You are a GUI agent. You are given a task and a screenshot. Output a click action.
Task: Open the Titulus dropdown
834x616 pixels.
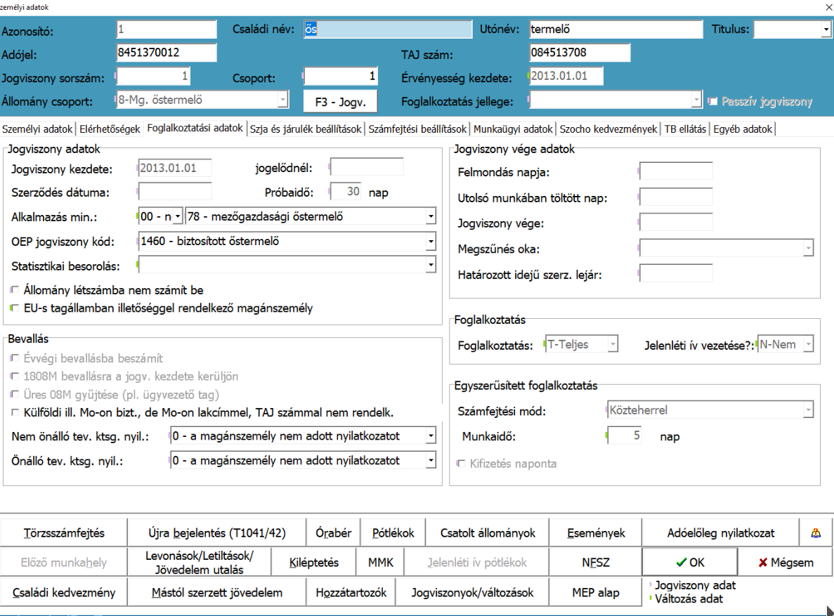[x=826, y=30]
